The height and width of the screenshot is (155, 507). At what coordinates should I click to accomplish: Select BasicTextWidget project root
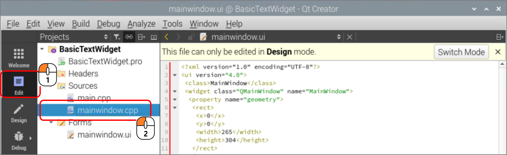90,49
